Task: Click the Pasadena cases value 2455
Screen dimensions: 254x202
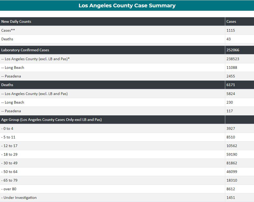Action: pos(231,76)
